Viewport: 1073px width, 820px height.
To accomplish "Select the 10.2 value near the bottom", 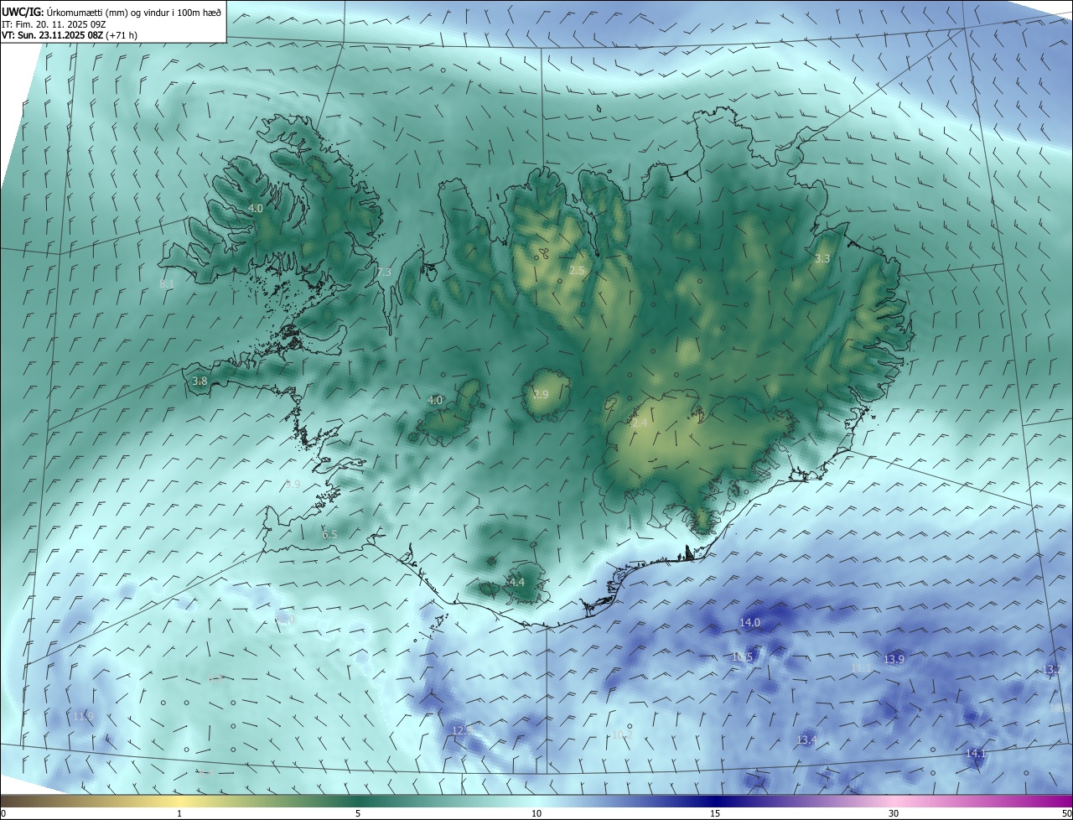I will pos(622,735).
